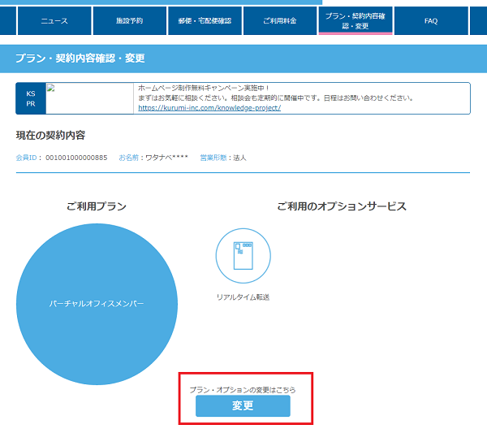Click the プラン・オプションの変更はこちら text
The width and height of the screenshot is (487, 433).
click(x=243, y=390)
